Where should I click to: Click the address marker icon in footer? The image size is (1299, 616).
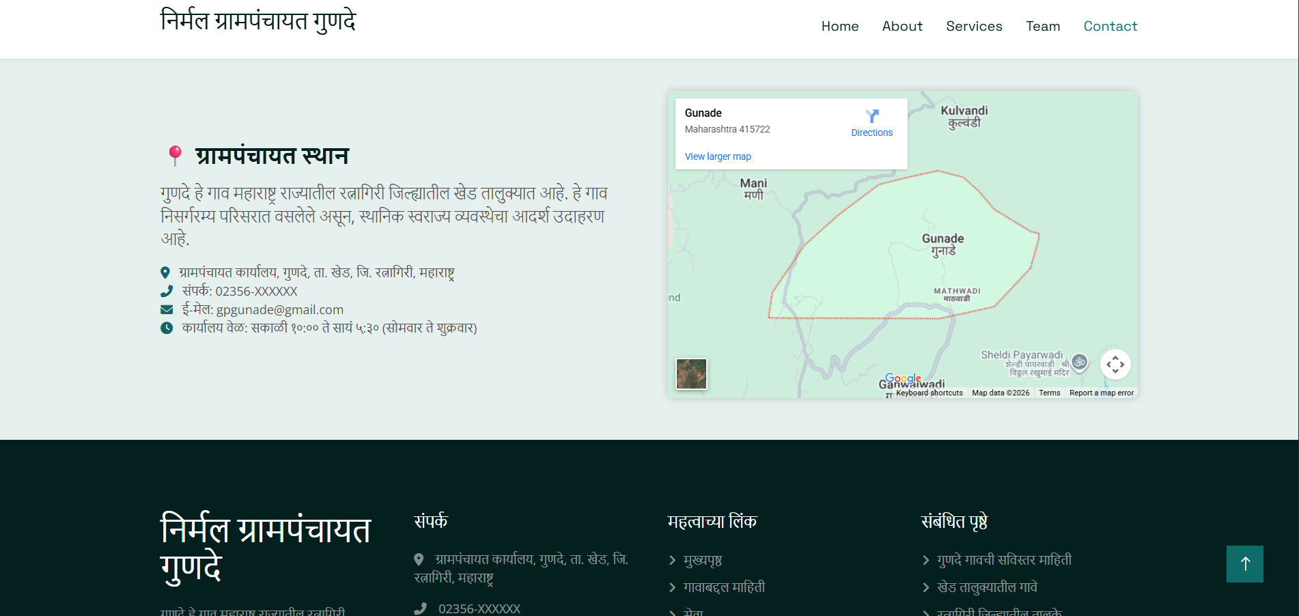pyautogui.click(x=419, y=559)
